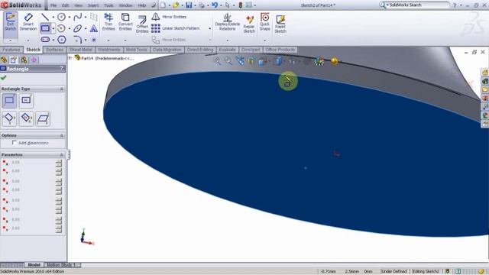Screen dimensions: 489x275
Task: Open the File menu
Action: pos(53,5)
